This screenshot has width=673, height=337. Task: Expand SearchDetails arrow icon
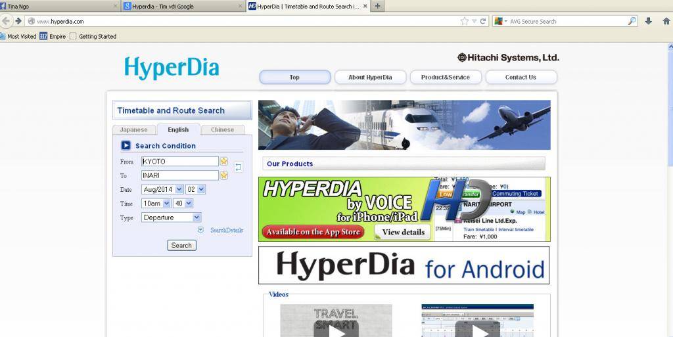point(200,230)
